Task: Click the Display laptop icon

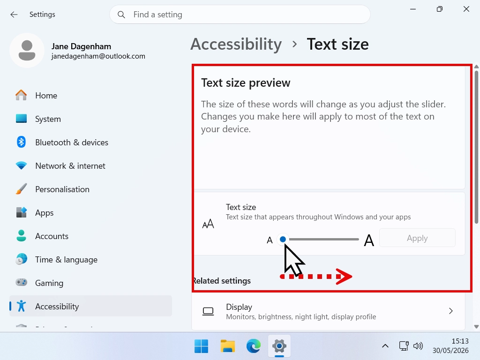Action: 208,311
